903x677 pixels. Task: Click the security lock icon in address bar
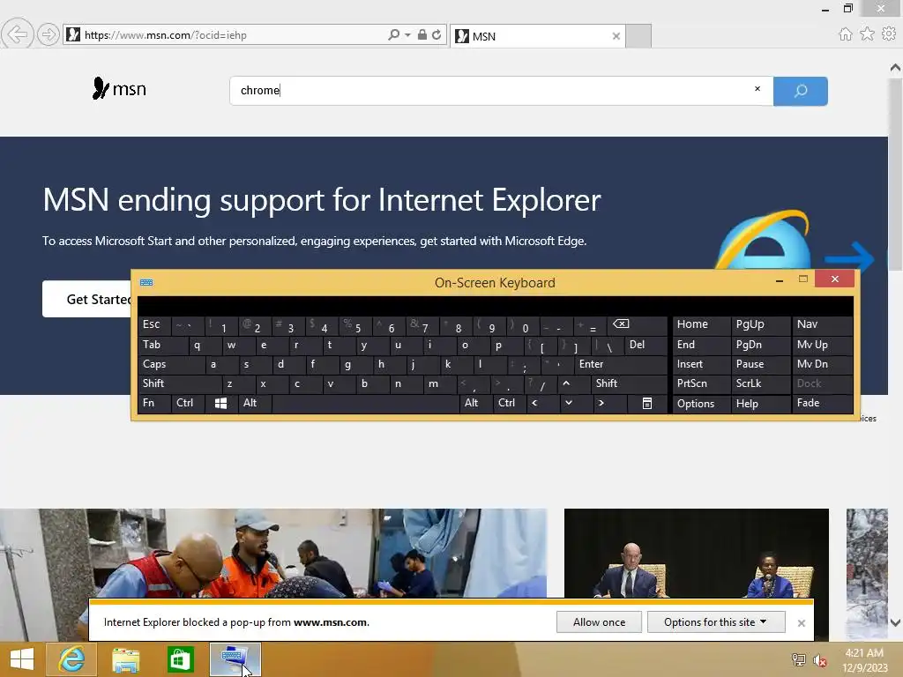tap(422, 34)
